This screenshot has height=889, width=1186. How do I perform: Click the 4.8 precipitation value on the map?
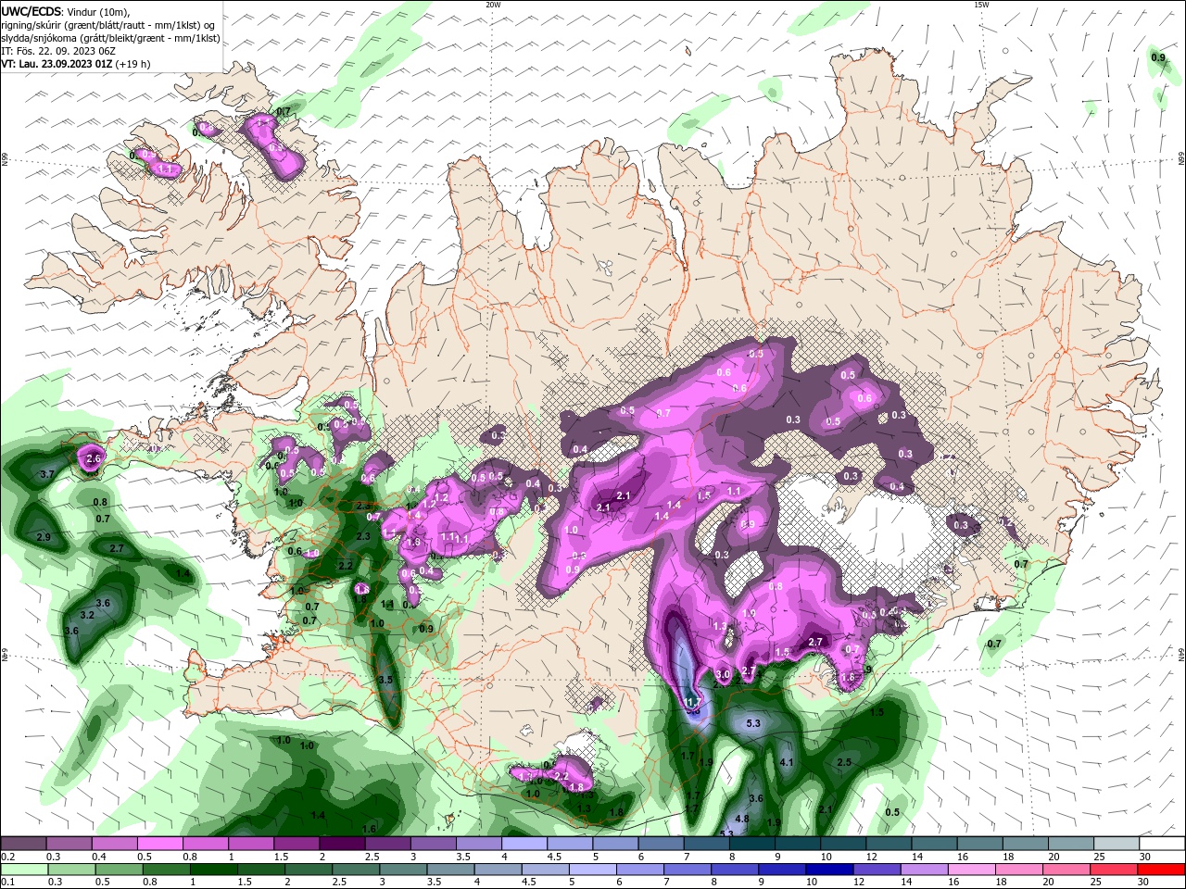[x=741, y=820]
